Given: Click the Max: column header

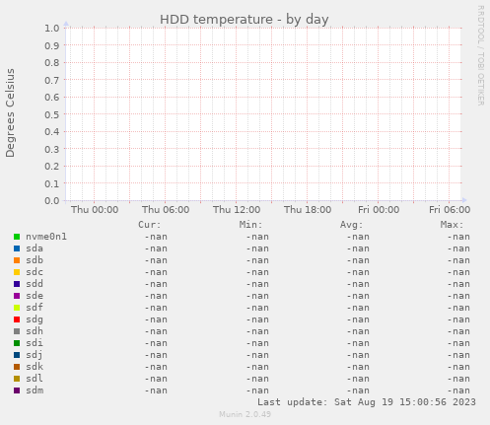Looking at the screenshot, I should (x=453, y=225).
